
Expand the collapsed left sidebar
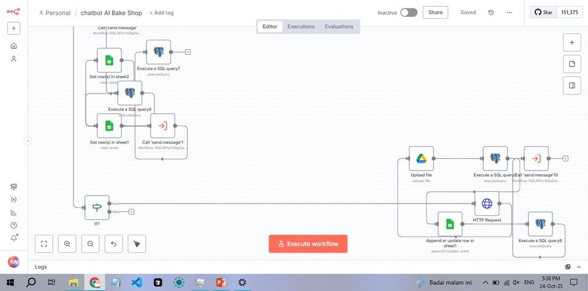(x=27, y=141)
